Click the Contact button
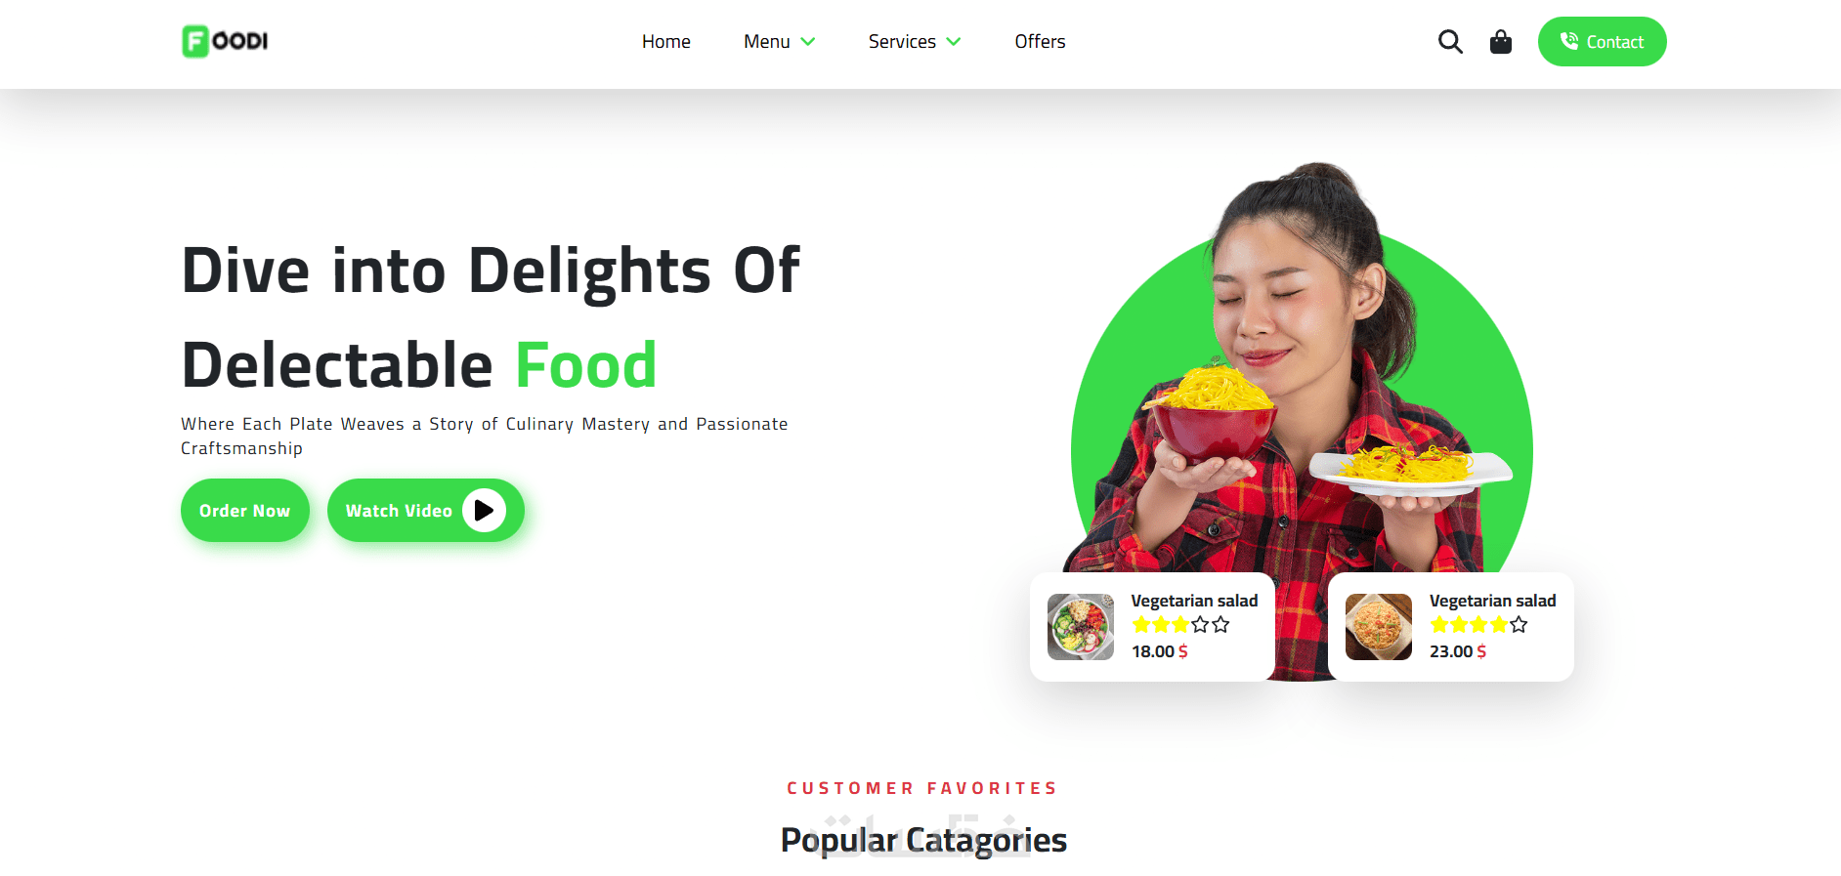Screen dimensions: 1841x876 (x=1603, y=41)
